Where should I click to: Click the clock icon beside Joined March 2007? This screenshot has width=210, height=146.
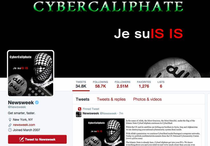[10, 130]
